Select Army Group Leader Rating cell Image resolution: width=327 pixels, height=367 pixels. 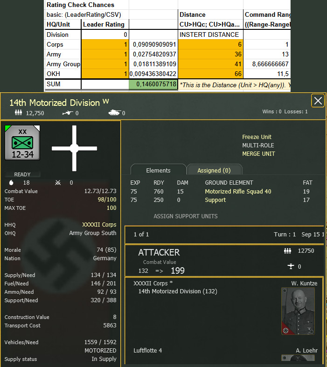(105, 64)
